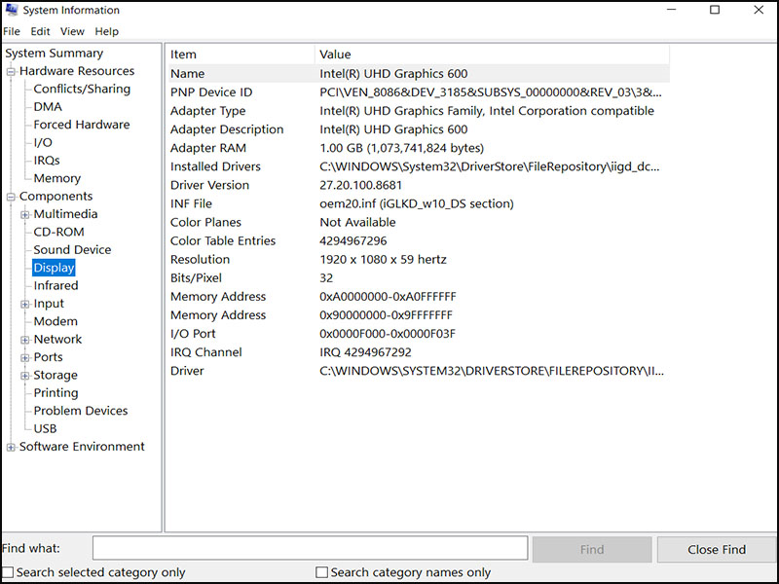The width and height of the screenshot is (779, 584).
Task: Select the Installed Drivers row
Action: coord(419,166)
